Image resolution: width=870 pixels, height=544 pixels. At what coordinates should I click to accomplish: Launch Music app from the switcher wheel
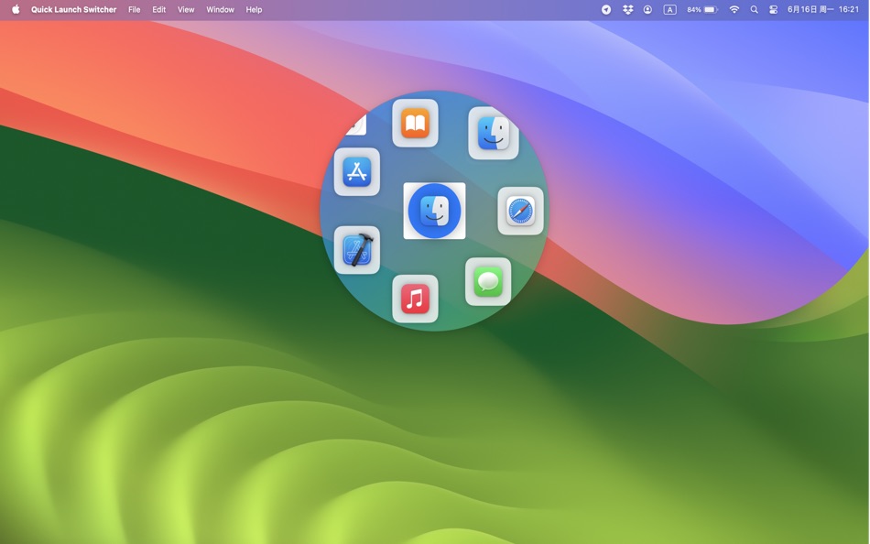pos(415,299)
